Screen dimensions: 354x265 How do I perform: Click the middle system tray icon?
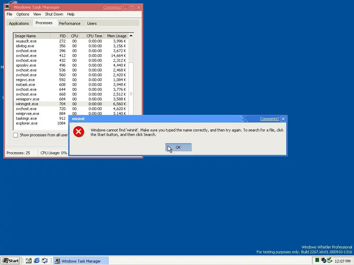click(324, 261)
